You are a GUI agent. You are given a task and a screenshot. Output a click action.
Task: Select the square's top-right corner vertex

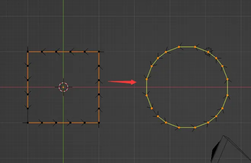pos(99,52)
